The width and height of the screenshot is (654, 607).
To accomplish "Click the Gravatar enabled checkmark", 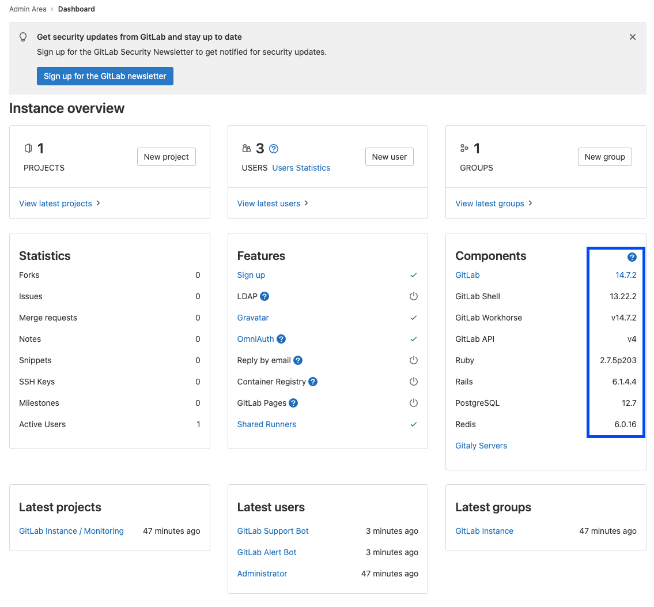I will pos(413,318).
